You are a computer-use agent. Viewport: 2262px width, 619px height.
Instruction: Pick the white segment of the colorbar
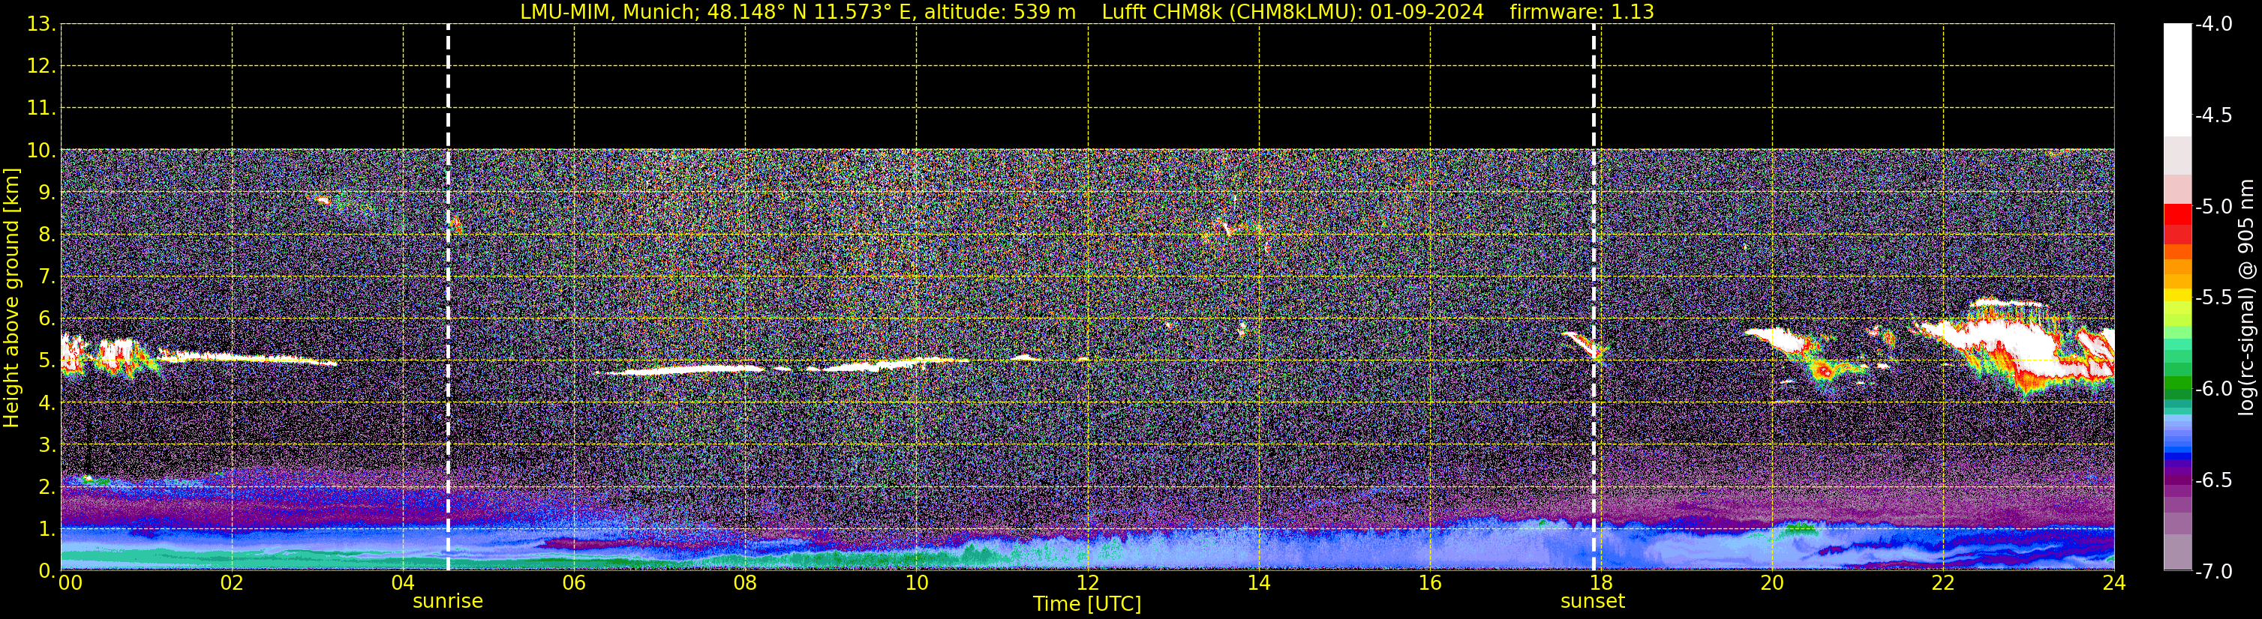[2176, 79]
